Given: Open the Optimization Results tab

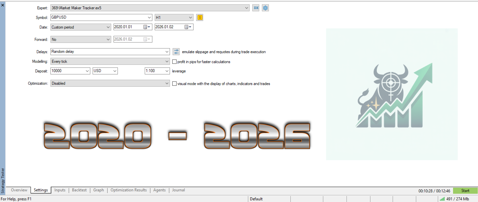Looking at the screenshot, I should point(128,190).
